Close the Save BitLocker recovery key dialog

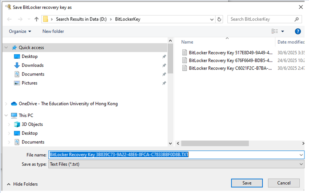click(301, 7)
